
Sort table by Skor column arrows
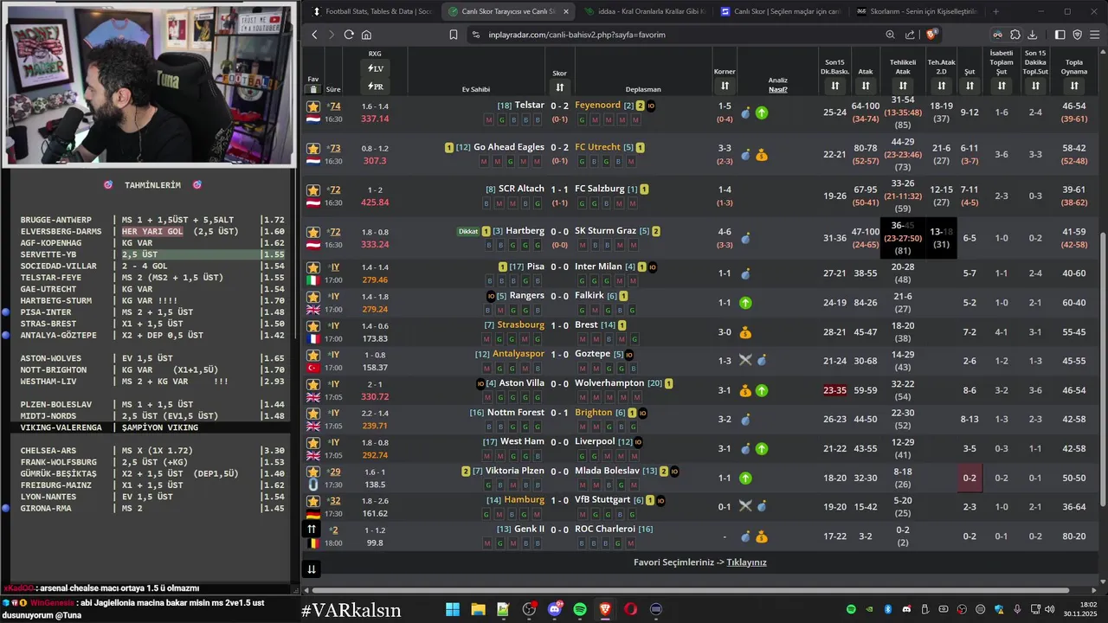(559, 87)
